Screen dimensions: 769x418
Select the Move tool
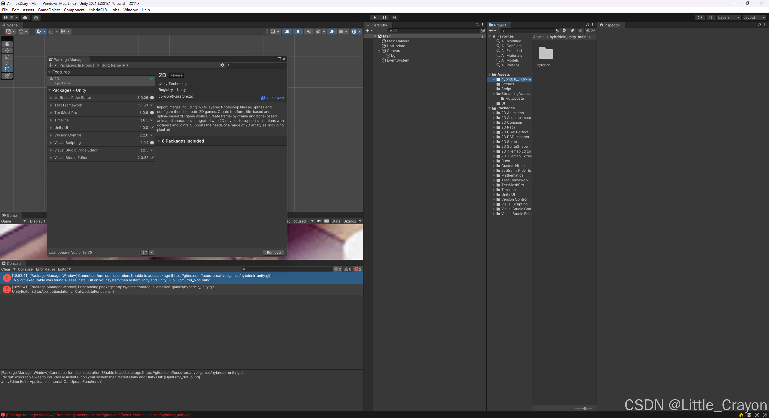click(7, 50)
